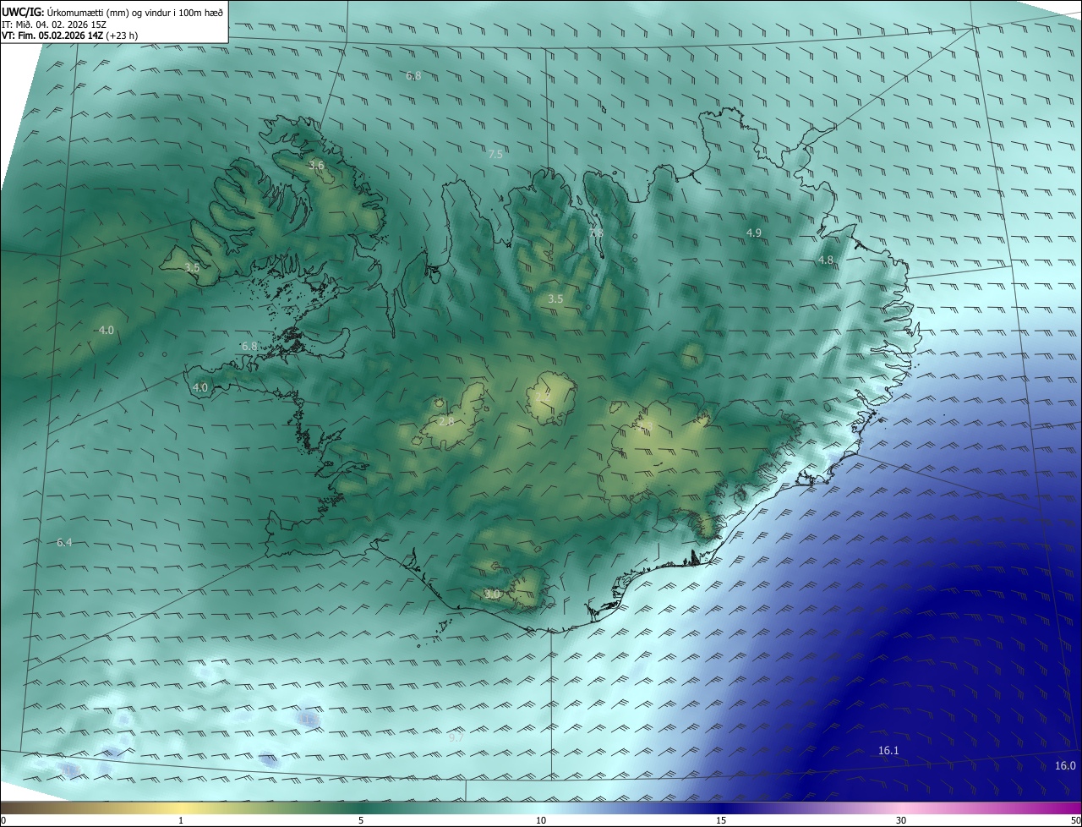This screenshot has height=827, width=1082.
Task: Click the 1 tick on the color scale
Action: (x=182, y=820)
